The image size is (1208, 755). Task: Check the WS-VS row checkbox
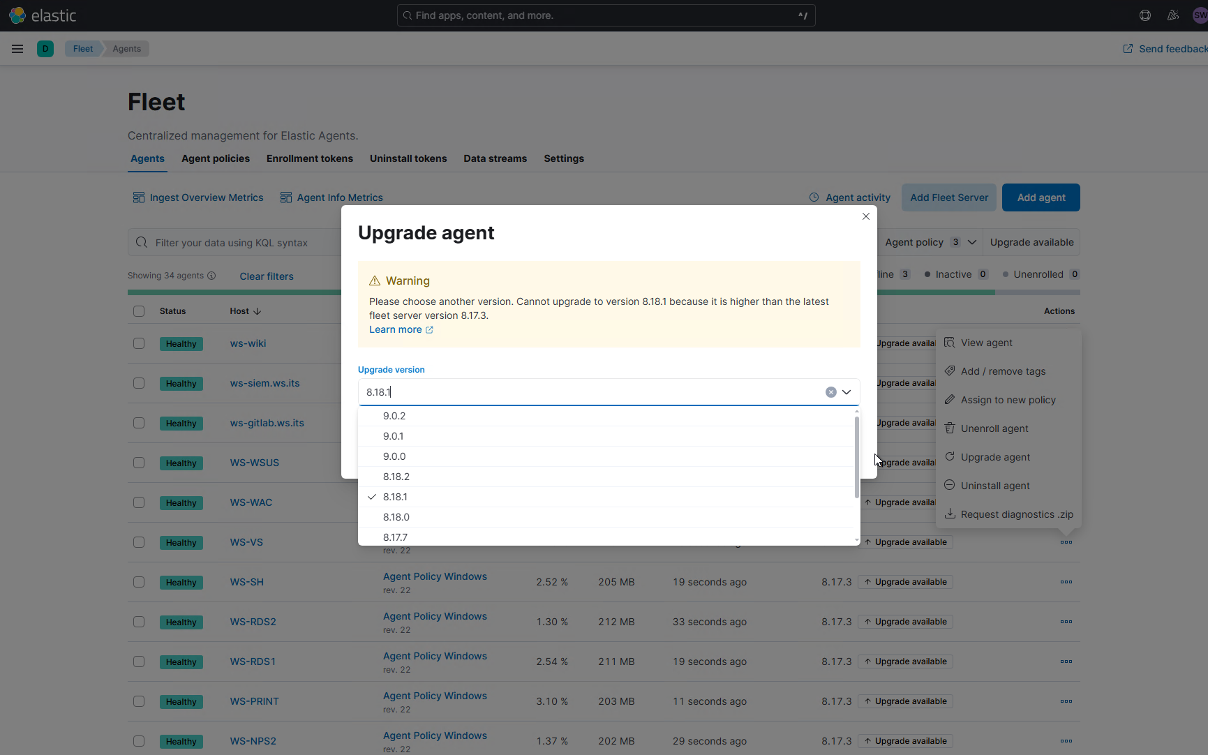(139, 542)
